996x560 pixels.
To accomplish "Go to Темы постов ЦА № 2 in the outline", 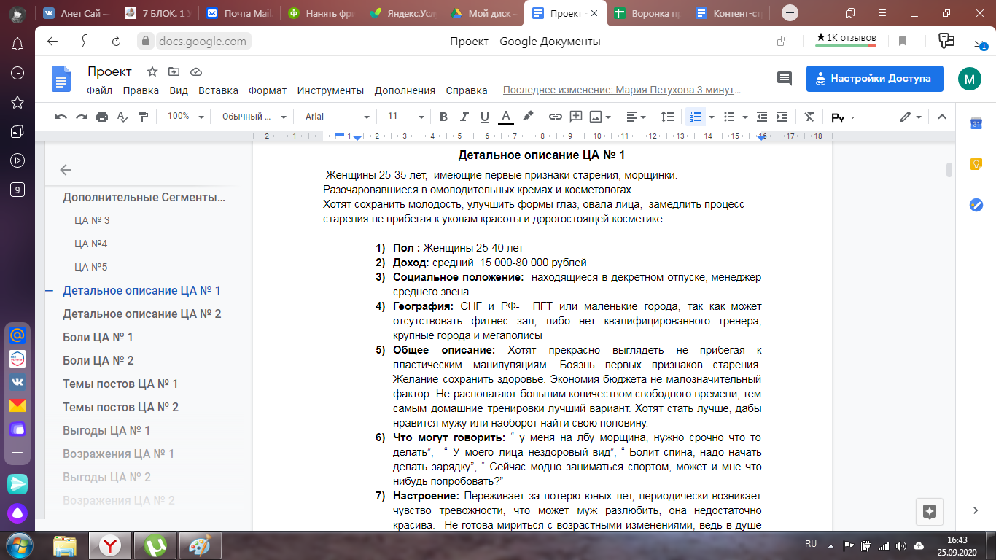I will [120, 407].
